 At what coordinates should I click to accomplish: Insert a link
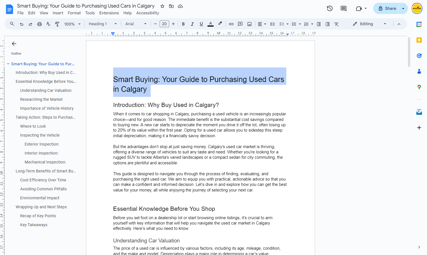point(231,24)
